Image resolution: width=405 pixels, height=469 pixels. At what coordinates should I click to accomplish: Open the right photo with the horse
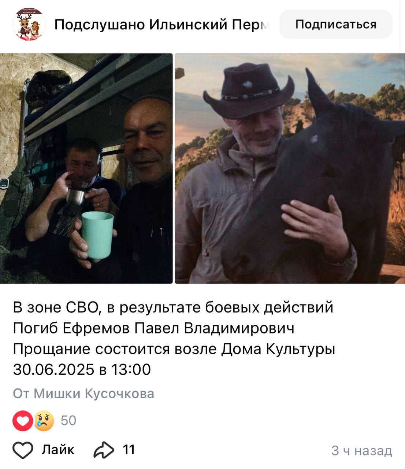tap(290, 169)
